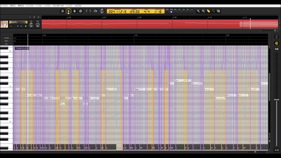Click the piano roll horizontal zoom slider knob

[255, 152]
